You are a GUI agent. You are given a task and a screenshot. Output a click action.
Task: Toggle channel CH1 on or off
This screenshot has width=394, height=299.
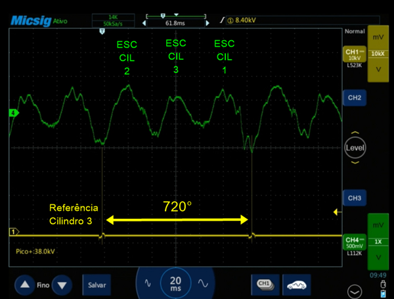coord(355,55)
